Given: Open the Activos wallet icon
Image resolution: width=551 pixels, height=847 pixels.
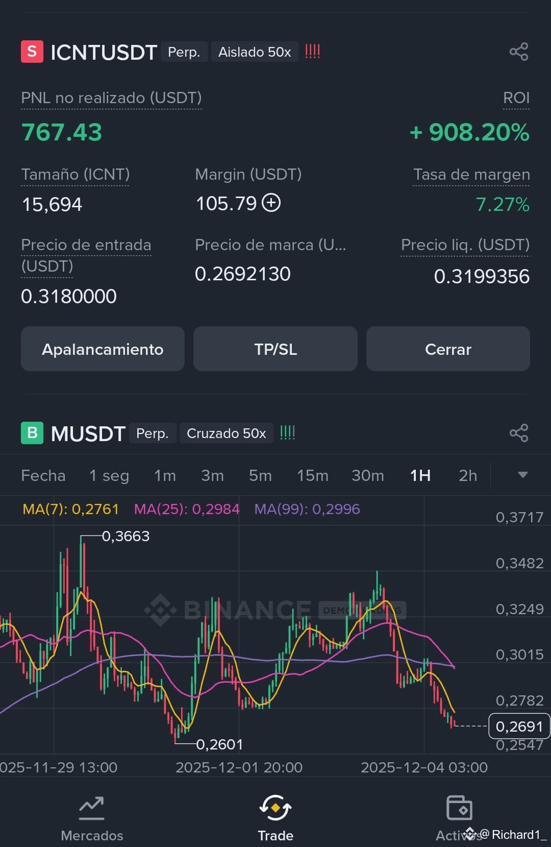Looking at the screenshot, I should tap(459, 808).
